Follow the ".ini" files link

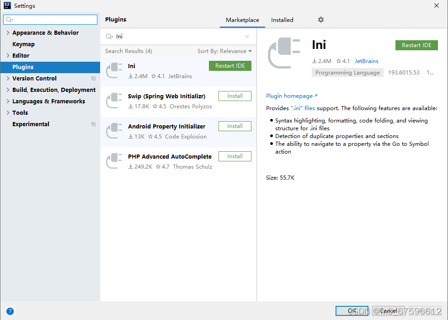click(303, 108)
